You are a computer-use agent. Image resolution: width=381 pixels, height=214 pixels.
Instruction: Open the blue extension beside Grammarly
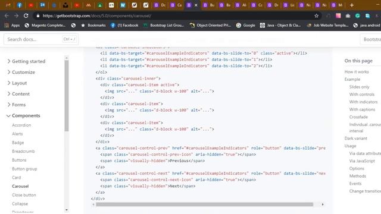(367, 16)
